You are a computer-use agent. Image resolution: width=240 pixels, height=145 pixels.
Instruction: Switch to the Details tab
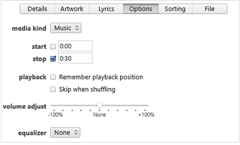coord(37,9)
